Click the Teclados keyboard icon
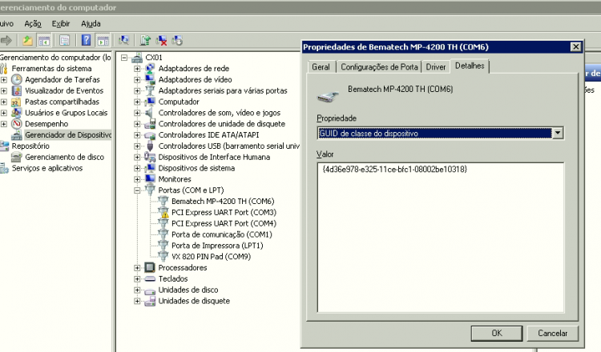Screen dimensions: 601x352 [x=151, y=279]
